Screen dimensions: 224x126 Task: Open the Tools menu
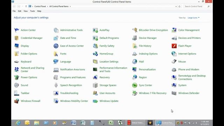click(33, 11)
